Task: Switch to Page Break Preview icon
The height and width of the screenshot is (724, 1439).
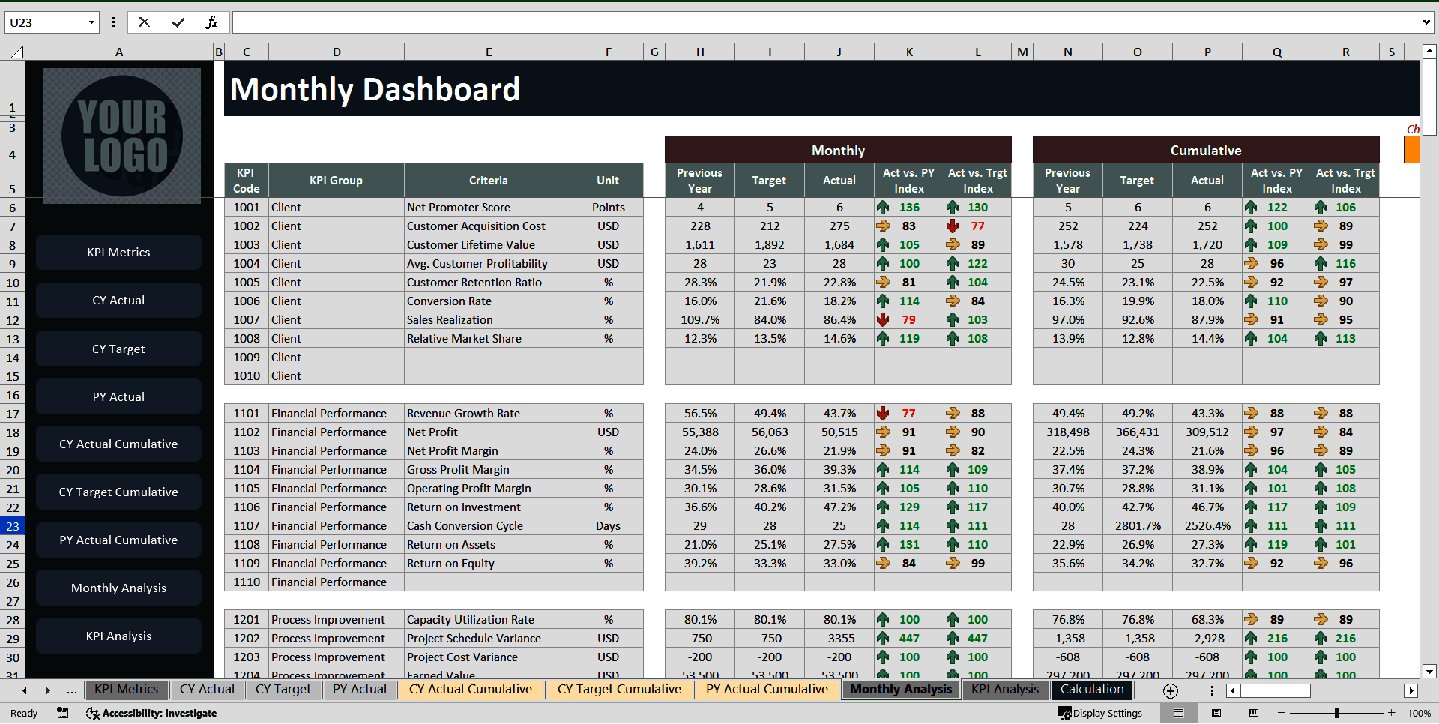Action: coord(1254,713)
